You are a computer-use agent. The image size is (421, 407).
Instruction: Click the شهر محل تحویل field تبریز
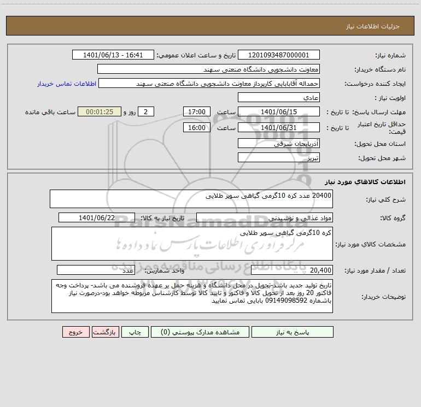279,158
